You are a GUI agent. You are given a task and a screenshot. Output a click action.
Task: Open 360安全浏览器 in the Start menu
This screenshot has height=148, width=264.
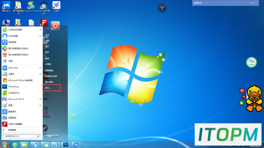(x=22, y=30)
